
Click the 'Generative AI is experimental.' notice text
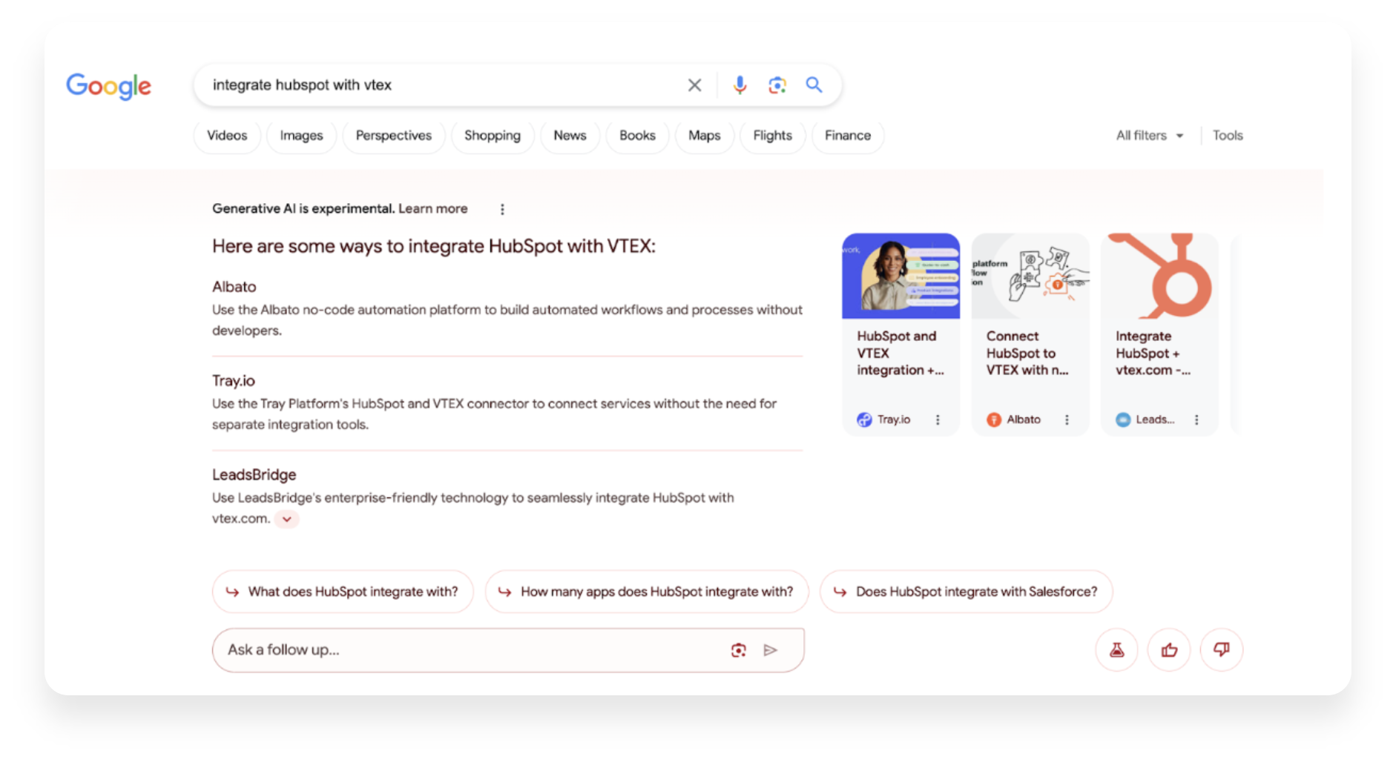[x=303, y=209]
